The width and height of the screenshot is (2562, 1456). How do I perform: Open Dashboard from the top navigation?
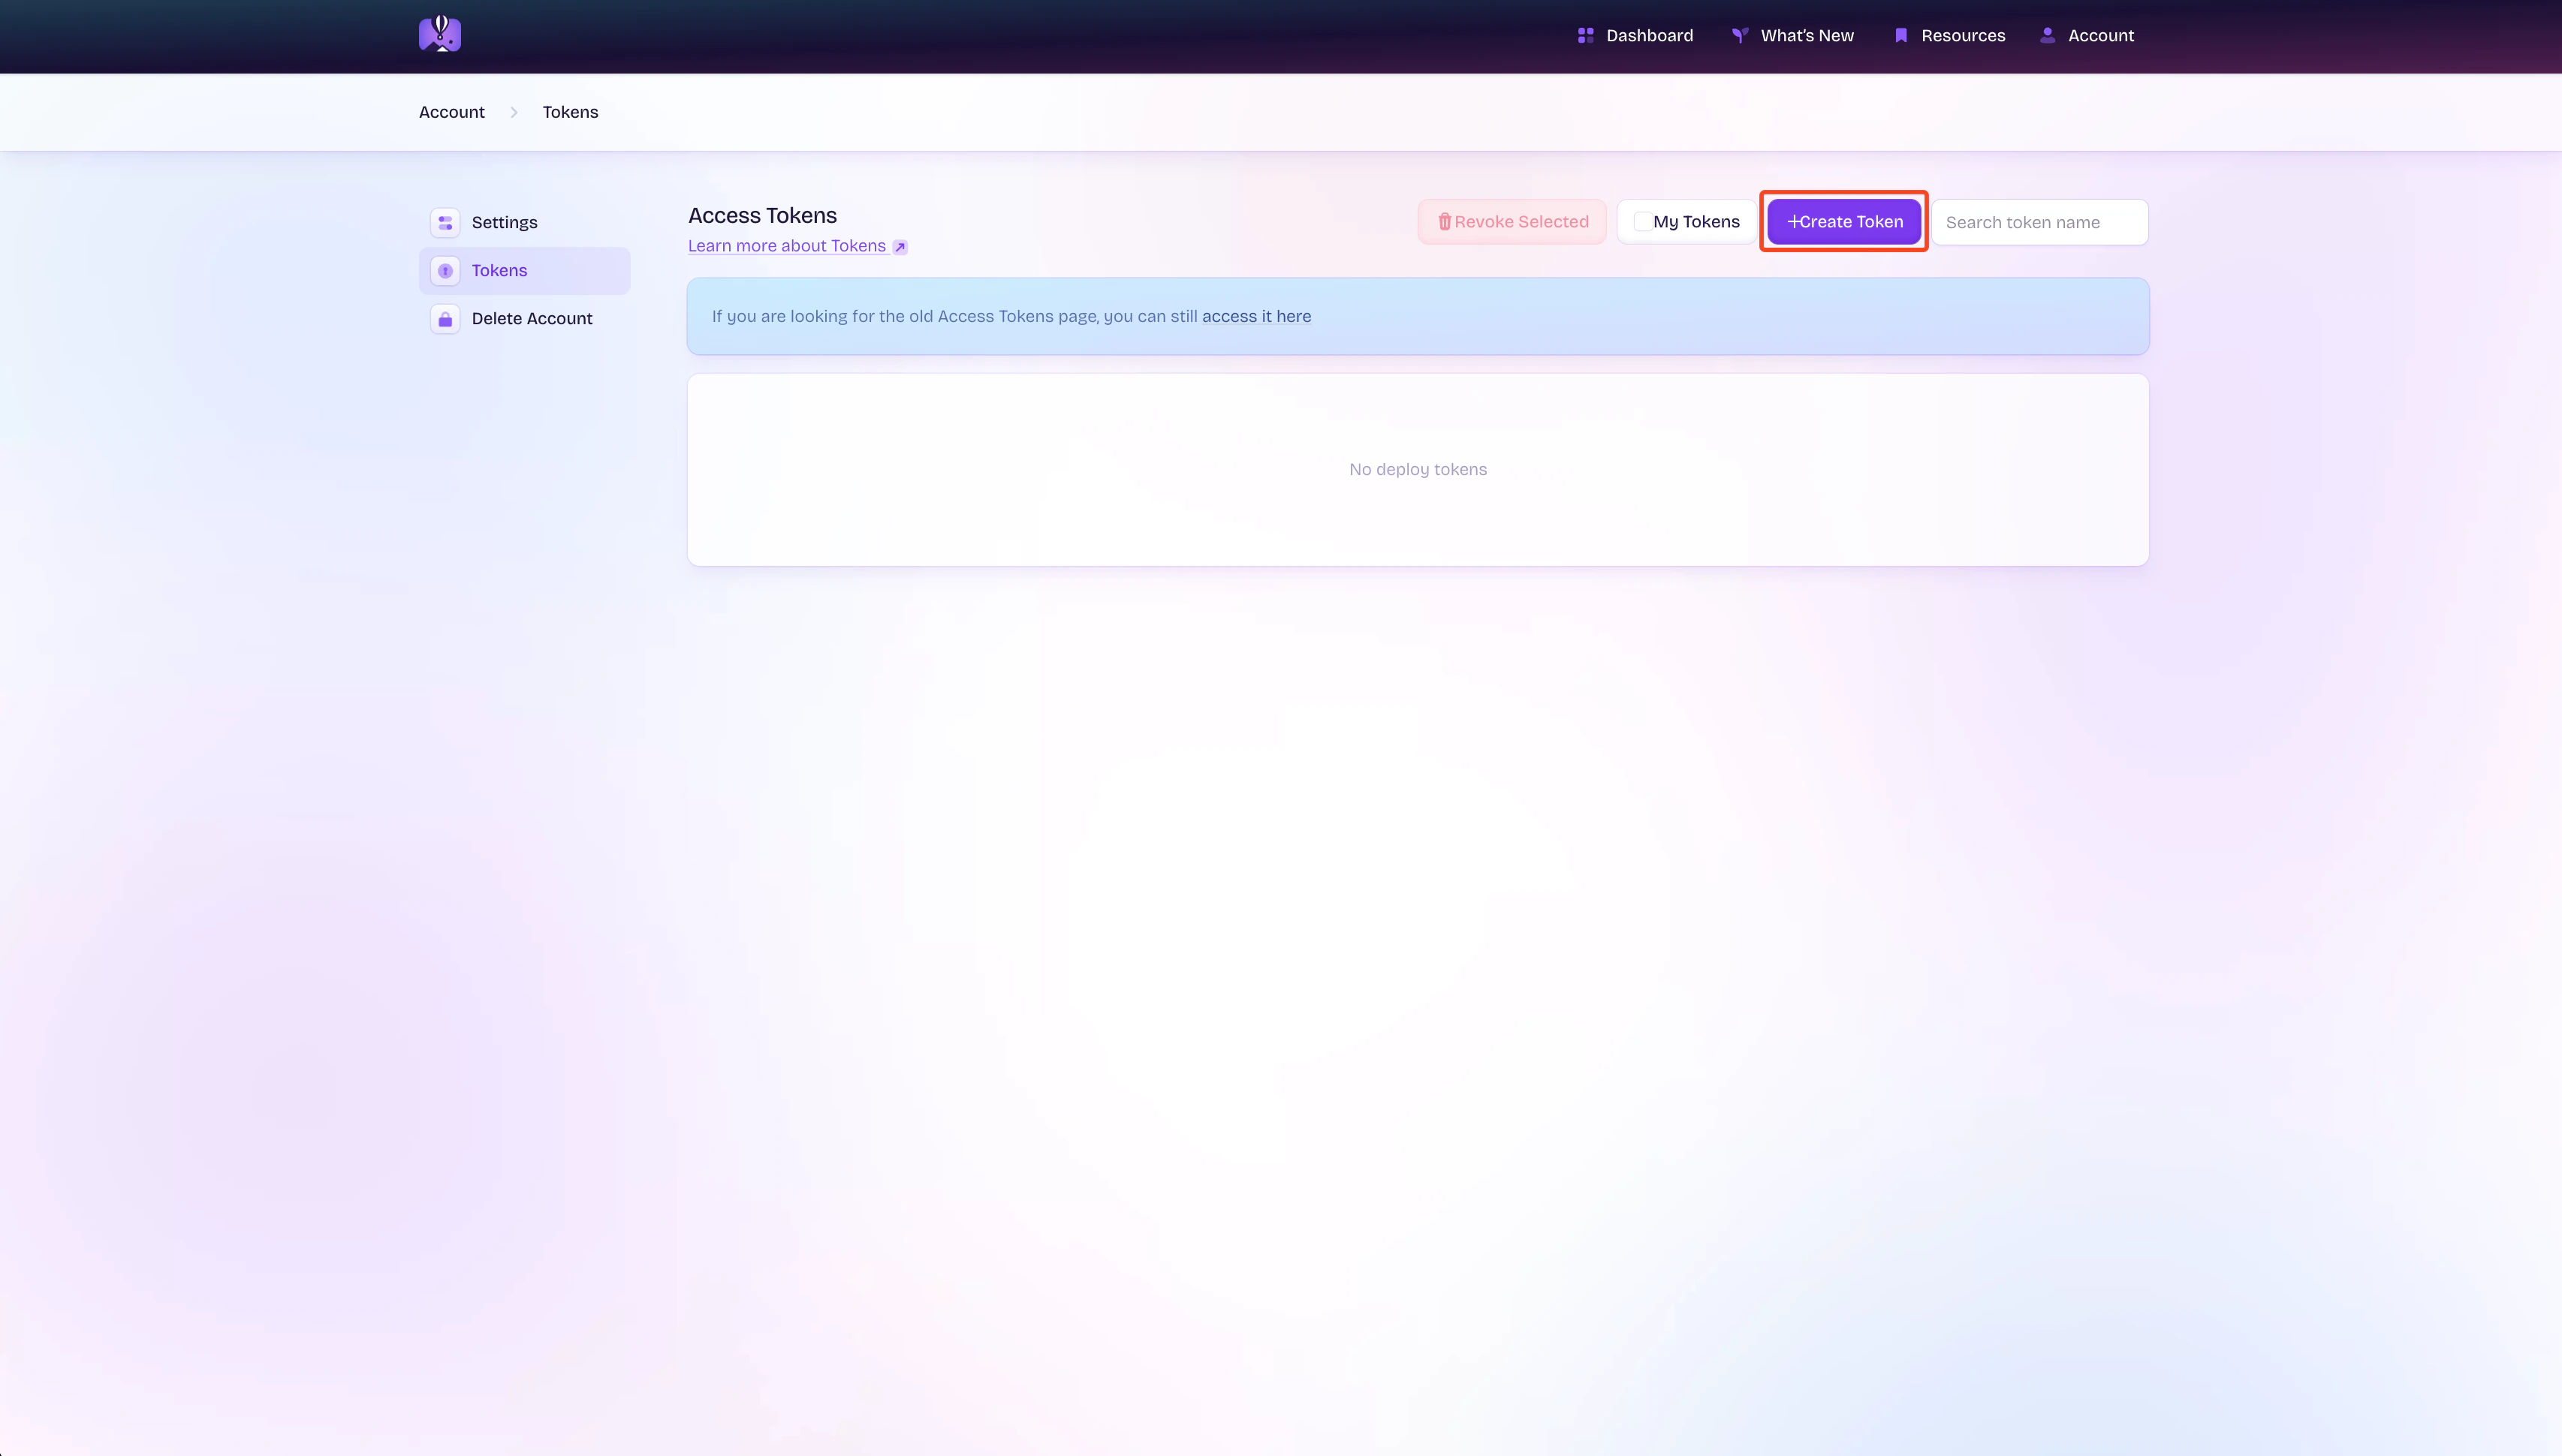point(1635,35)
